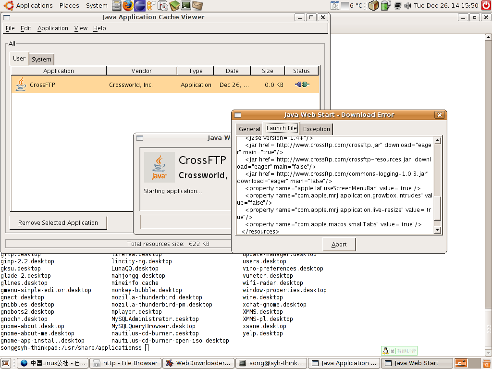The height and width of the screenshot is (369, 492).
Task: Open Application menu in Cache Viewer
Action: (x=53, y=28)
